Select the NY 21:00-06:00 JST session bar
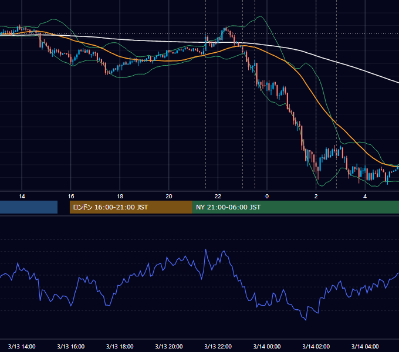 coord(295,207)
